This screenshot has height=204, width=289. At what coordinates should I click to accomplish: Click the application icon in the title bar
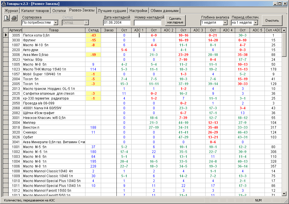(3, 3)
